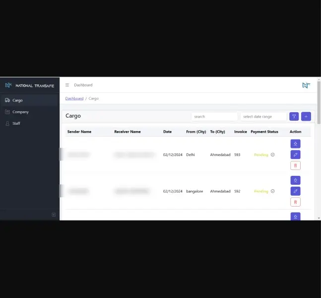This screenshot has height=298, width=321.
Task: Click the scrollbar down arrow
Action: (x=319, y=218)
